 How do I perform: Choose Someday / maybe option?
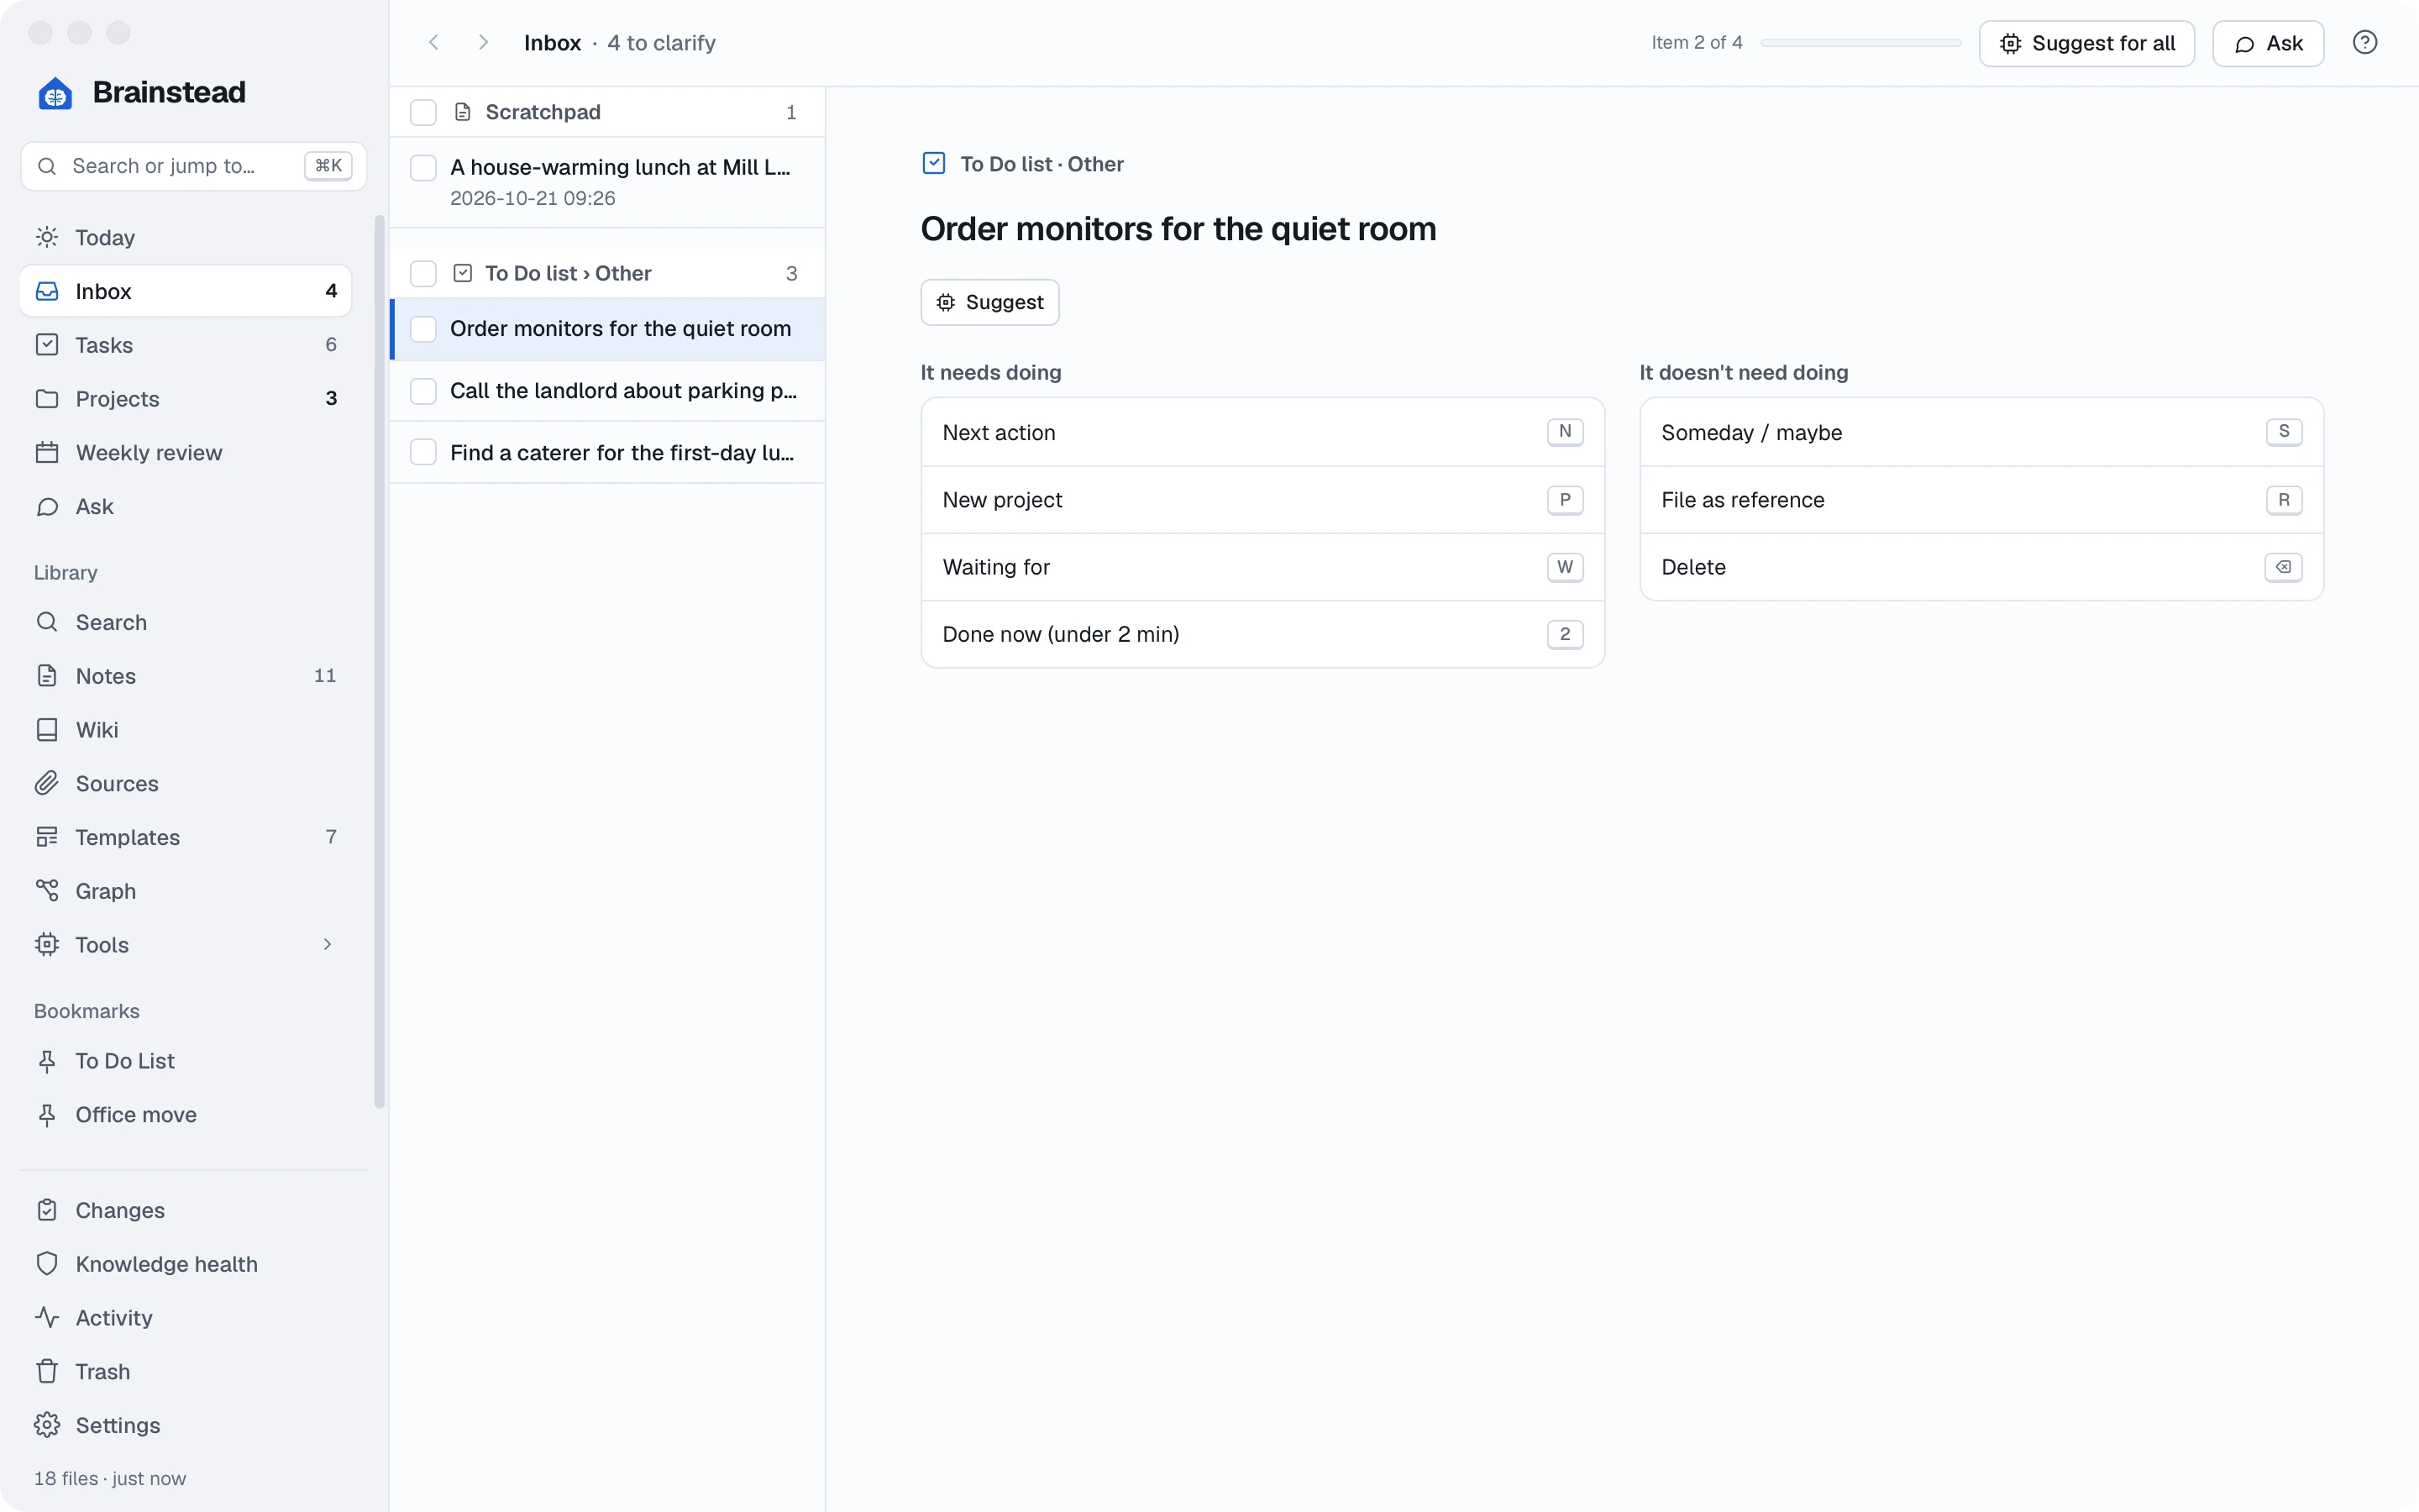(1981, 433)
